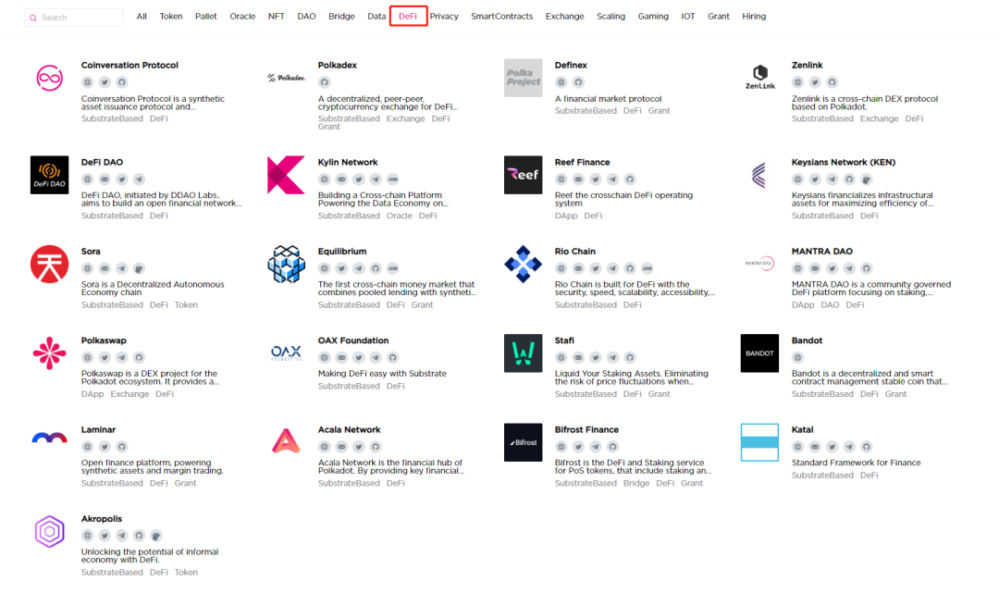Image resolution: width=999 pixels, height=593 pixels.
Task: Open Akropolis's Telegram icon
Action: click(x=122, y=536)
